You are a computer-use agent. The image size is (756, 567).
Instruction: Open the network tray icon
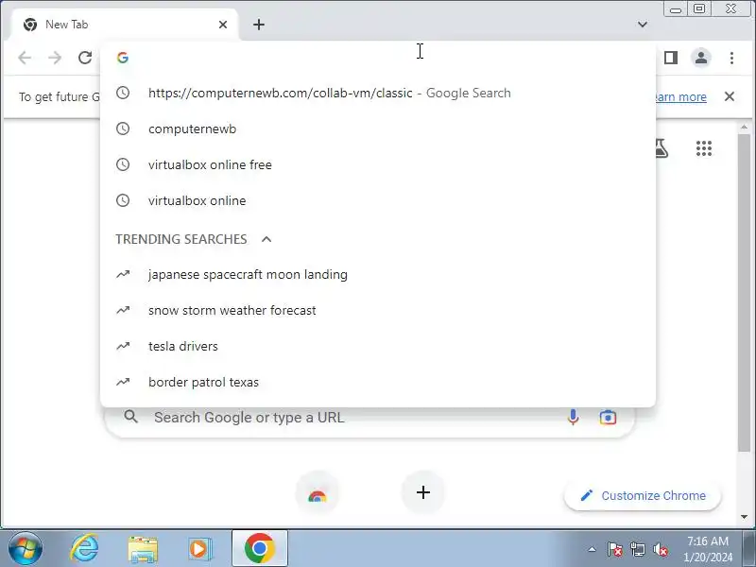point(637,549)
